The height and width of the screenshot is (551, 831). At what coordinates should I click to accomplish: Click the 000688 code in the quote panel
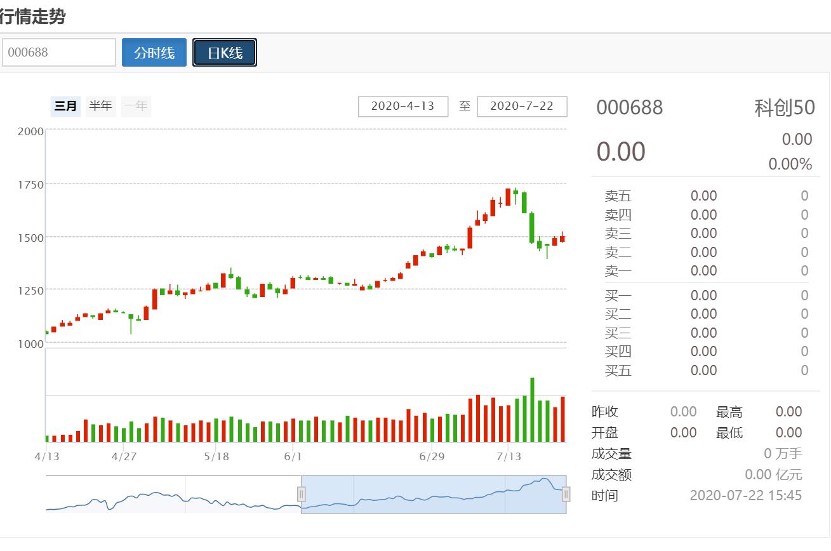[629, 108]
